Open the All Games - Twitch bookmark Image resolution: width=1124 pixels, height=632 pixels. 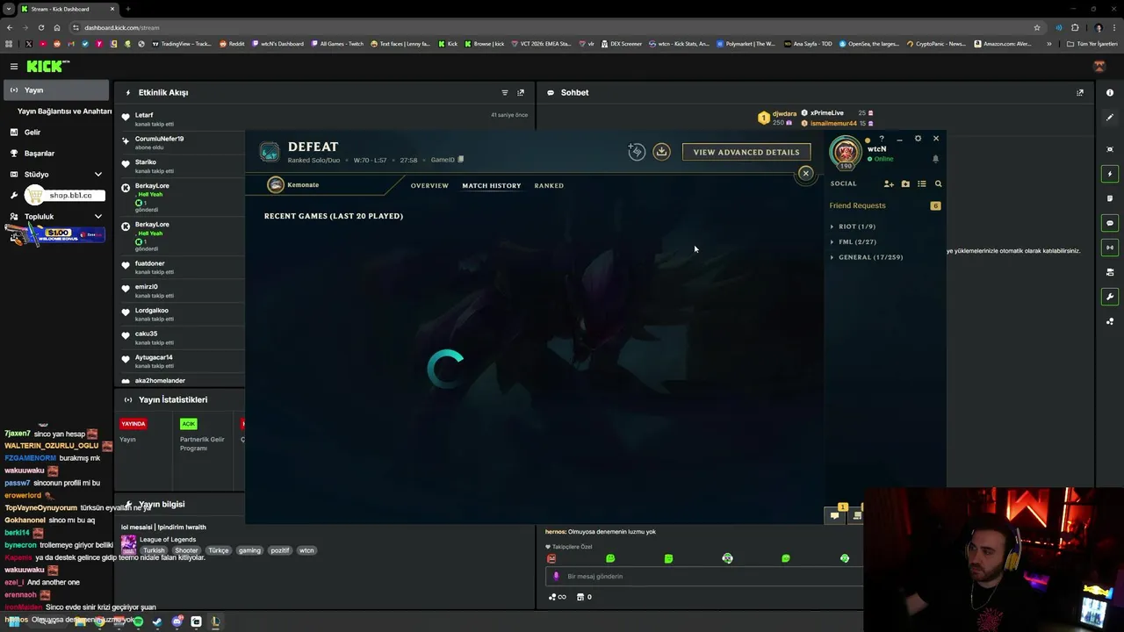(x=336, y=44)
